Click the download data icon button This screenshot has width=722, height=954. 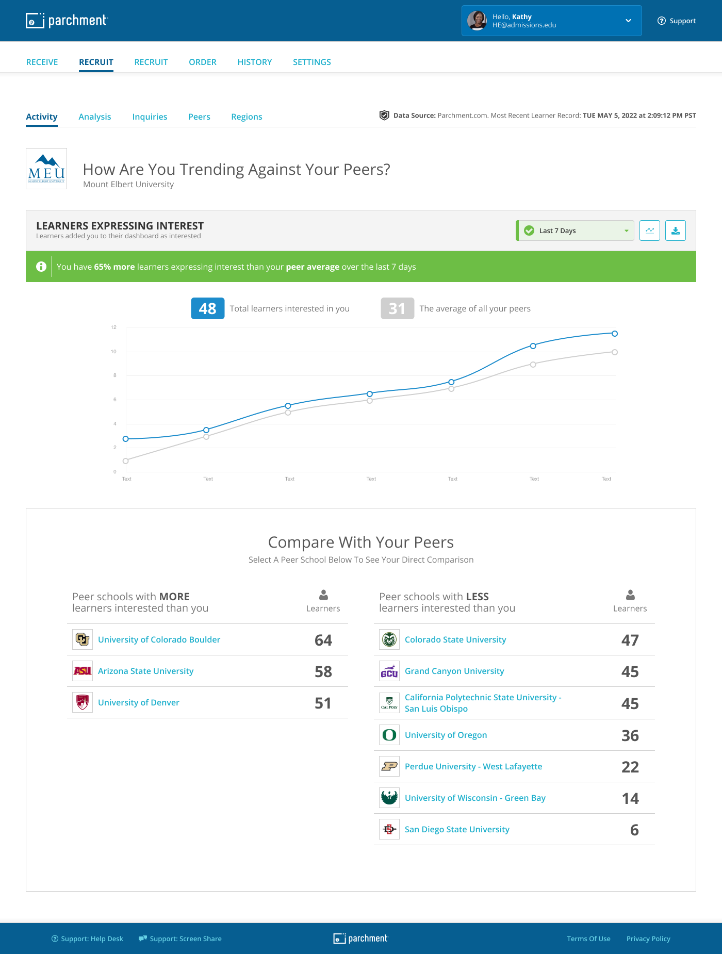[675, 231]
